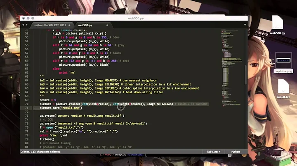This screenshot has height=166, width=297.
Task: Go to previous tab with left arrow
Action: coord(23,25)
